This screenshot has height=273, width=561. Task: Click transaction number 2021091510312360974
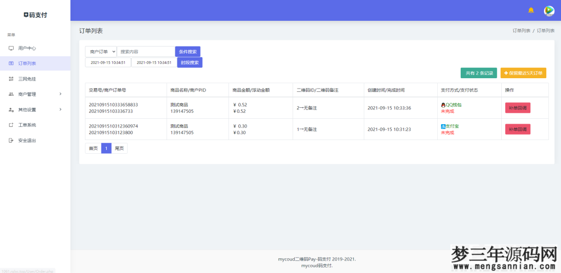point(113,126)
